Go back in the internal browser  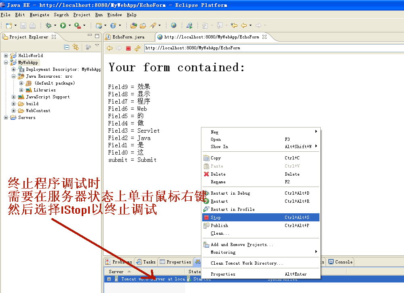coord(110,48)
